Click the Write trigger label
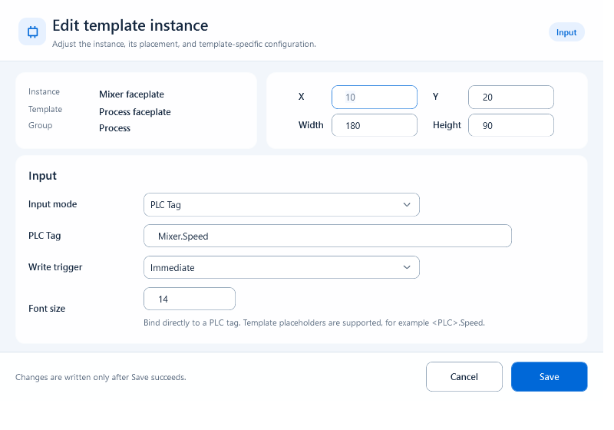 click(55, 267)
